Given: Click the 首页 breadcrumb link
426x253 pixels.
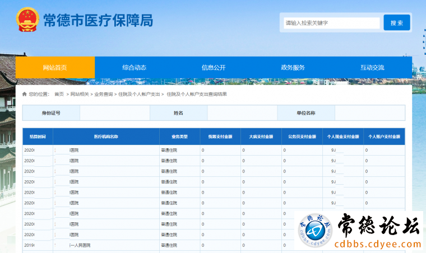Looking at the screenshot, I should pyautogui.click(x=59, y=94).
